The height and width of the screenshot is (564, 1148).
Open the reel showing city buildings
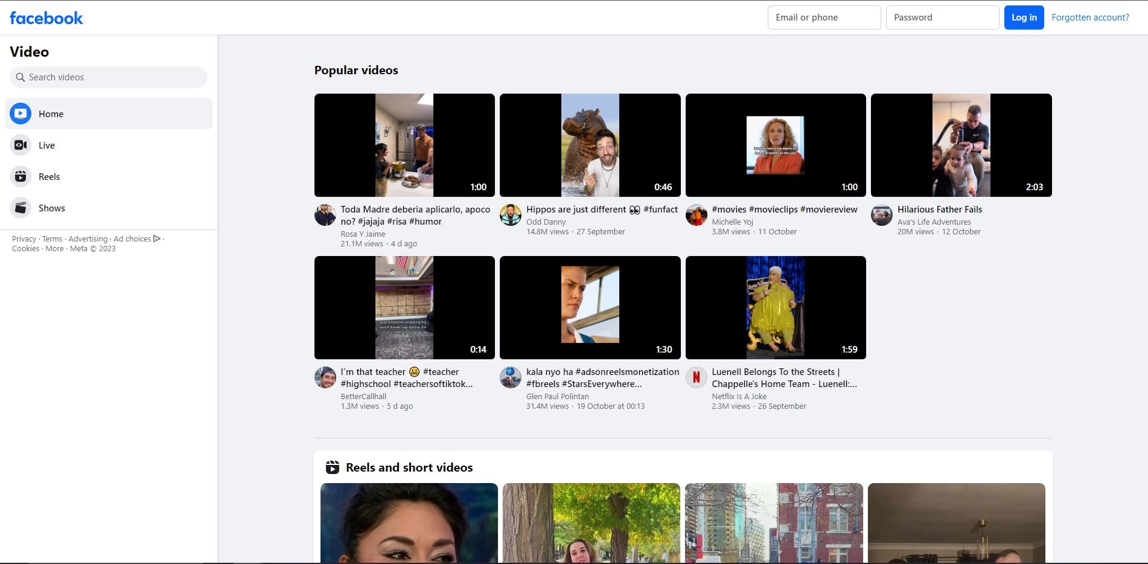(x=774, y=524)
